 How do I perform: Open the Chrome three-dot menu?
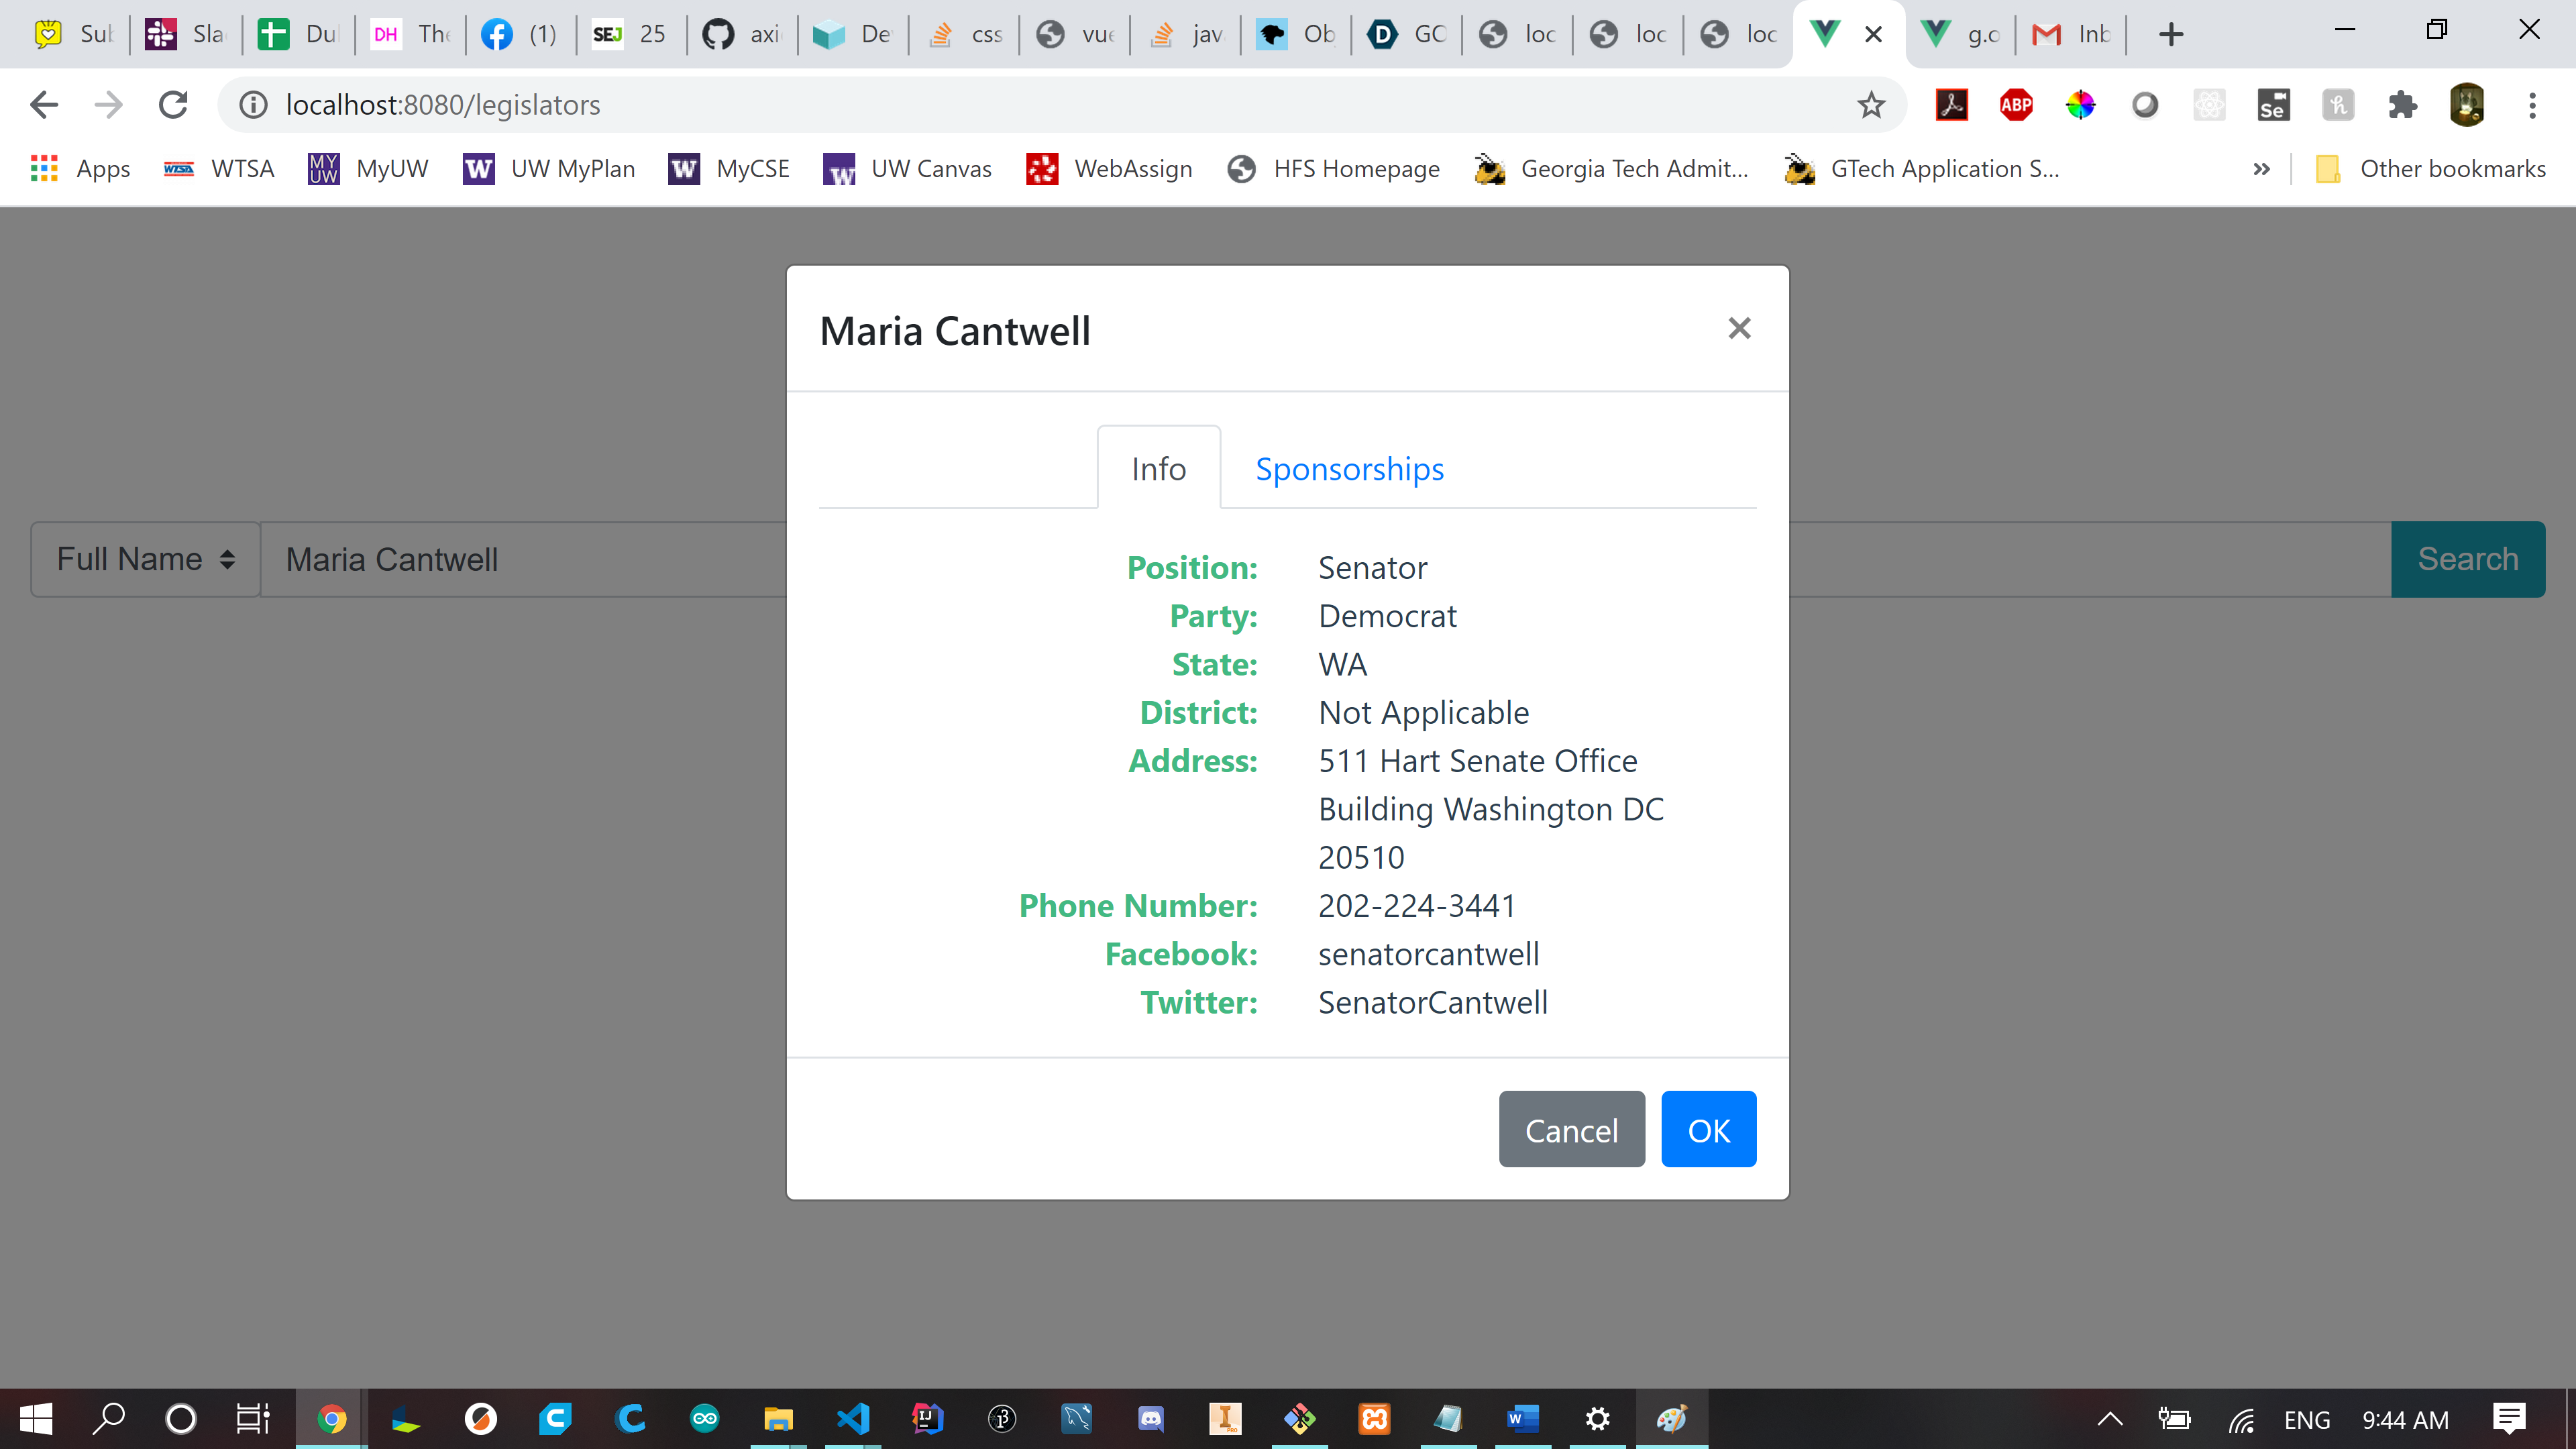(x=2532, y=105)
